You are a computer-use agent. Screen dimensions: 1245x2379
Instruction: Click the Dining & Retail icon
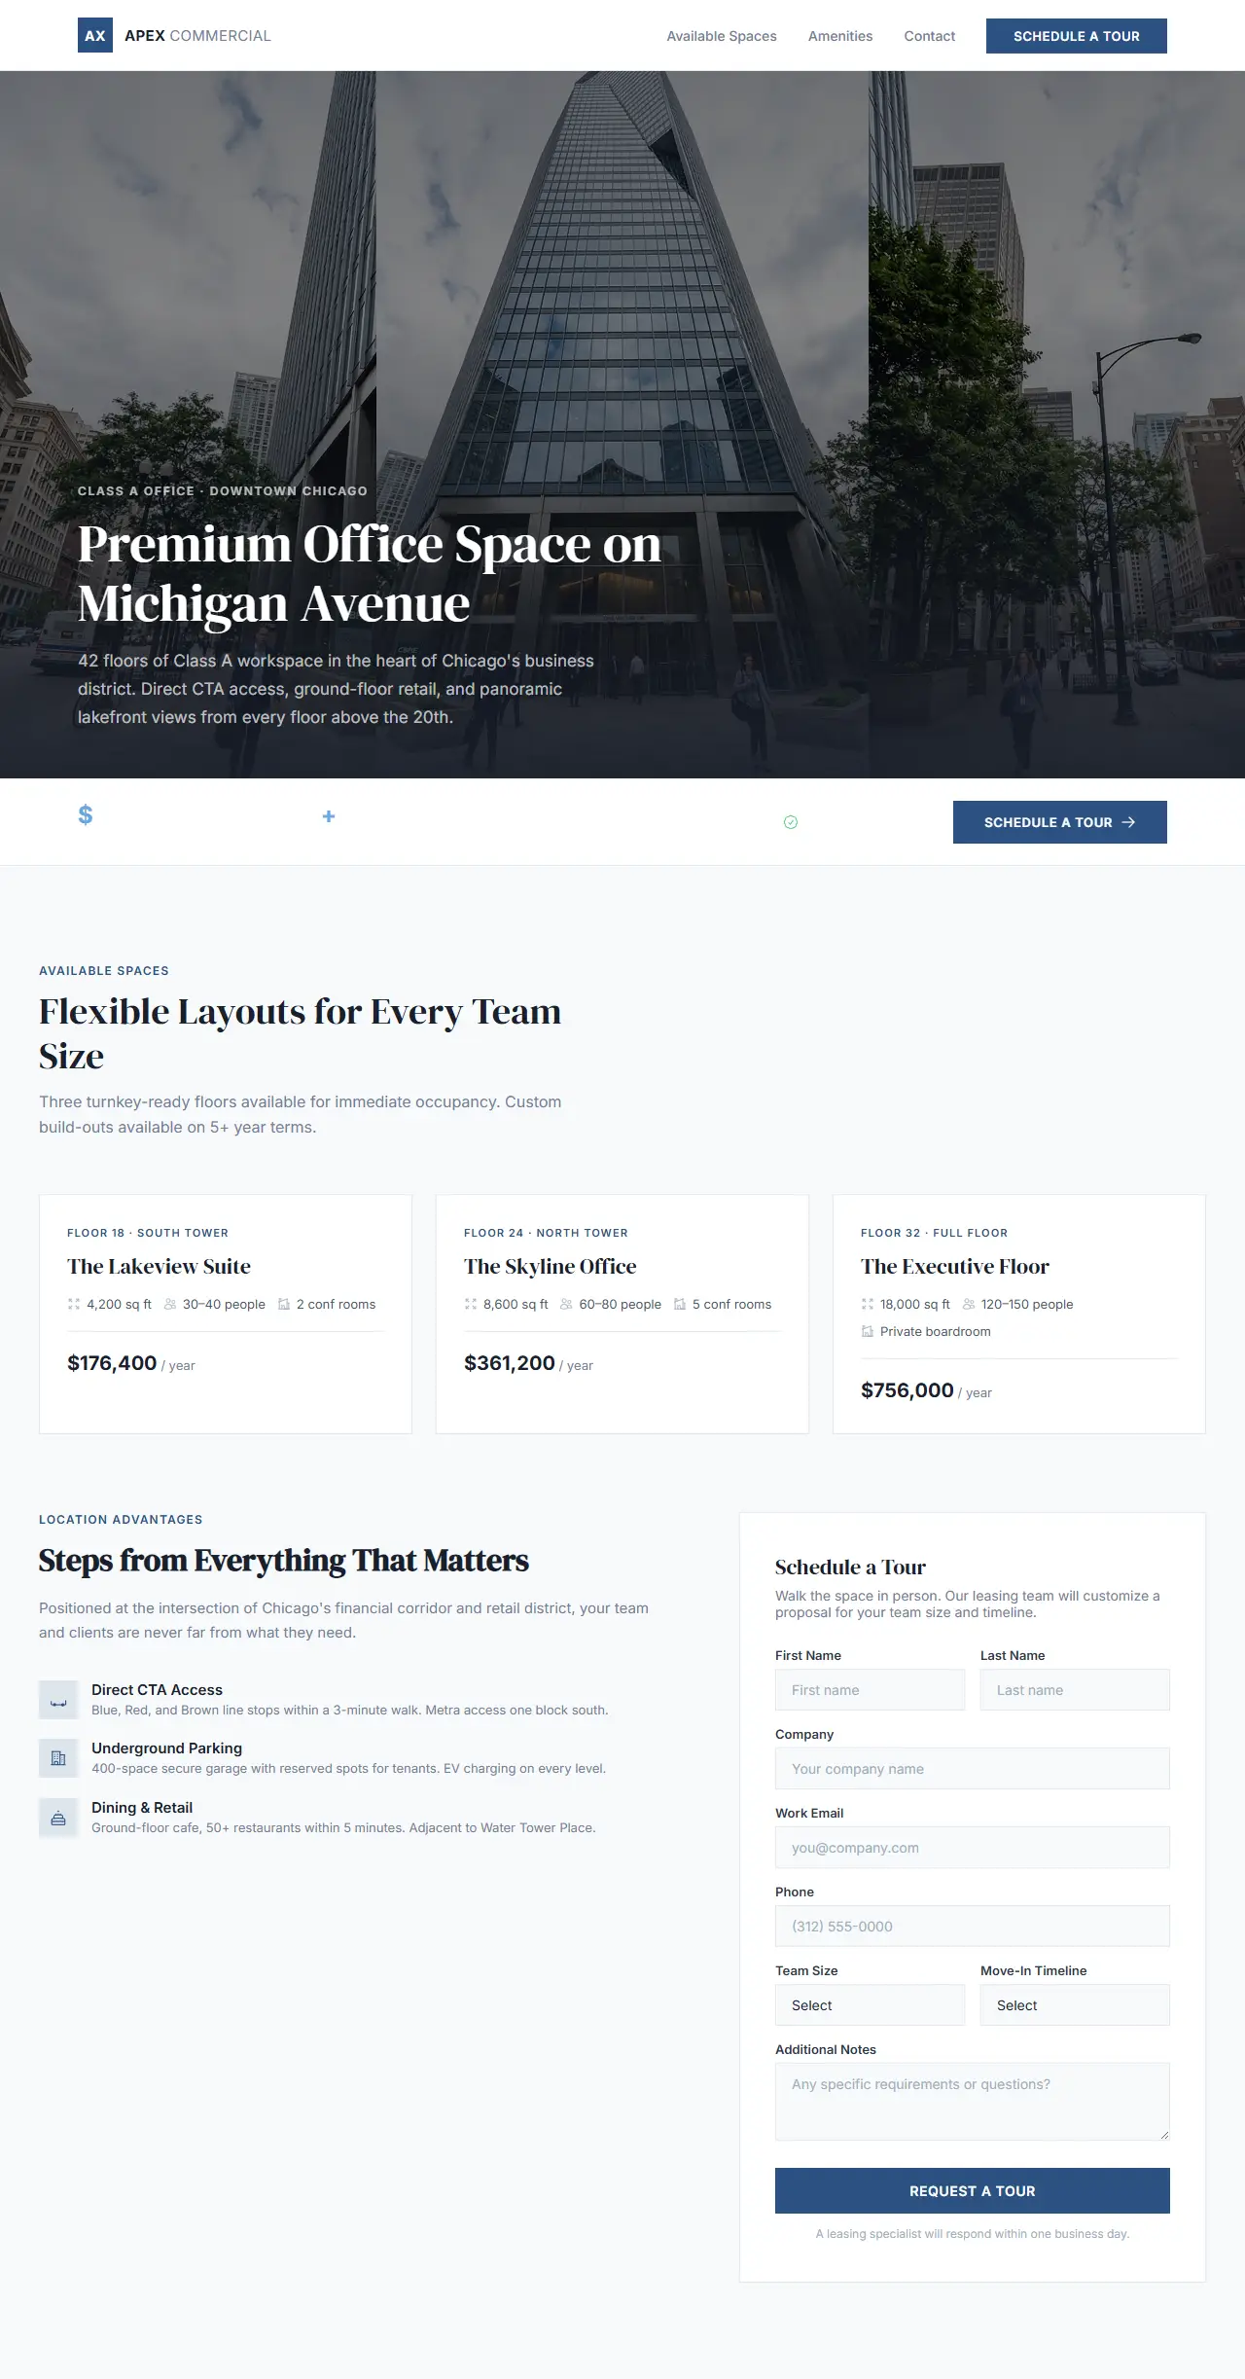click(58, 1818)
